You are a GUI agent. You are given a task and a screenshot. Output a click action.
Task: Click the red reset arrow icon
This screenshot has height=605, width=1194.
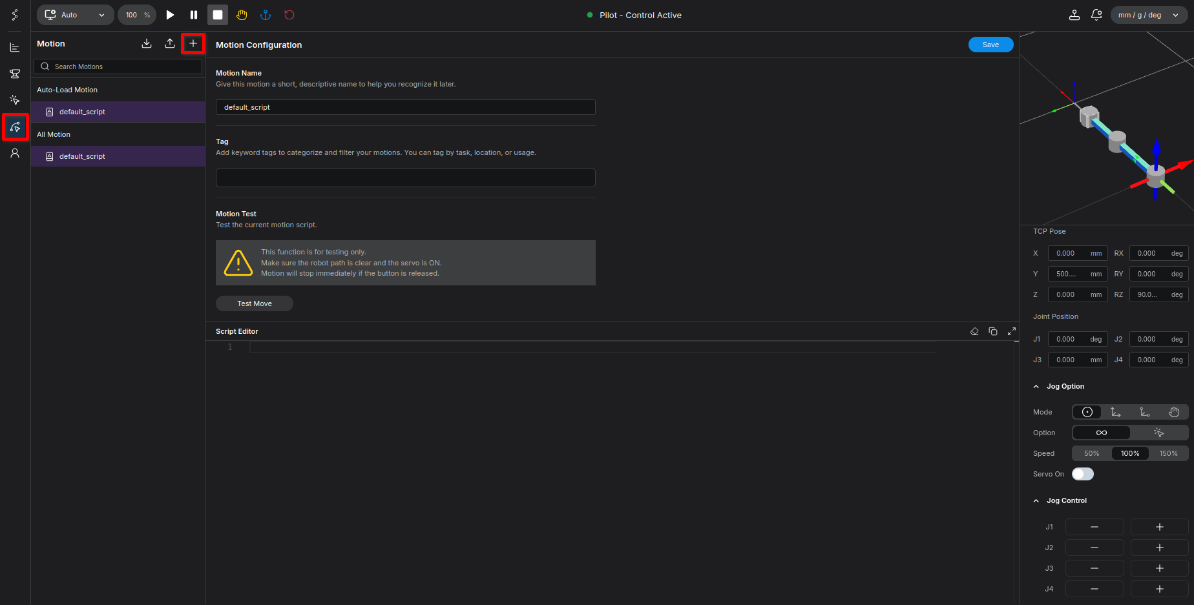pos(289,15)
